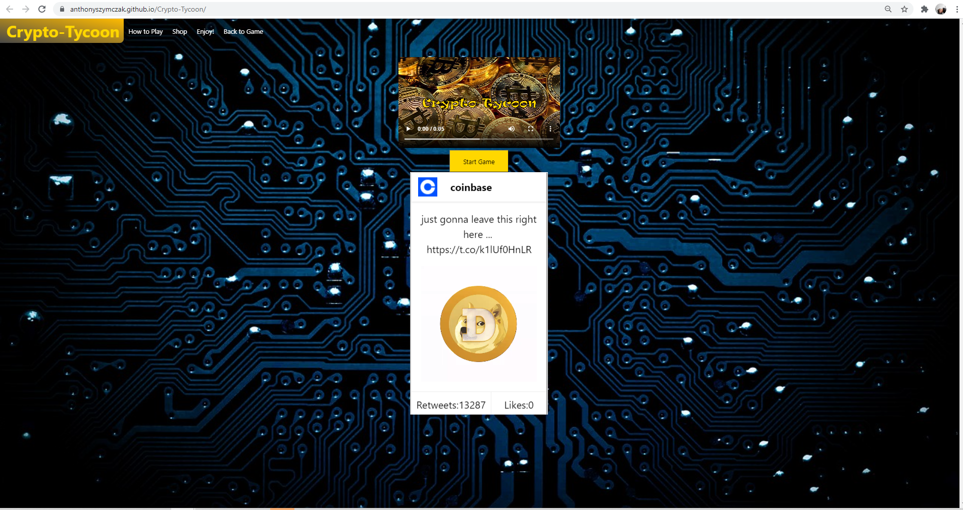The image size is (963, 510).
Task: Click the 0:00 / 0:05 video time display
Action: tap(431, 129)
